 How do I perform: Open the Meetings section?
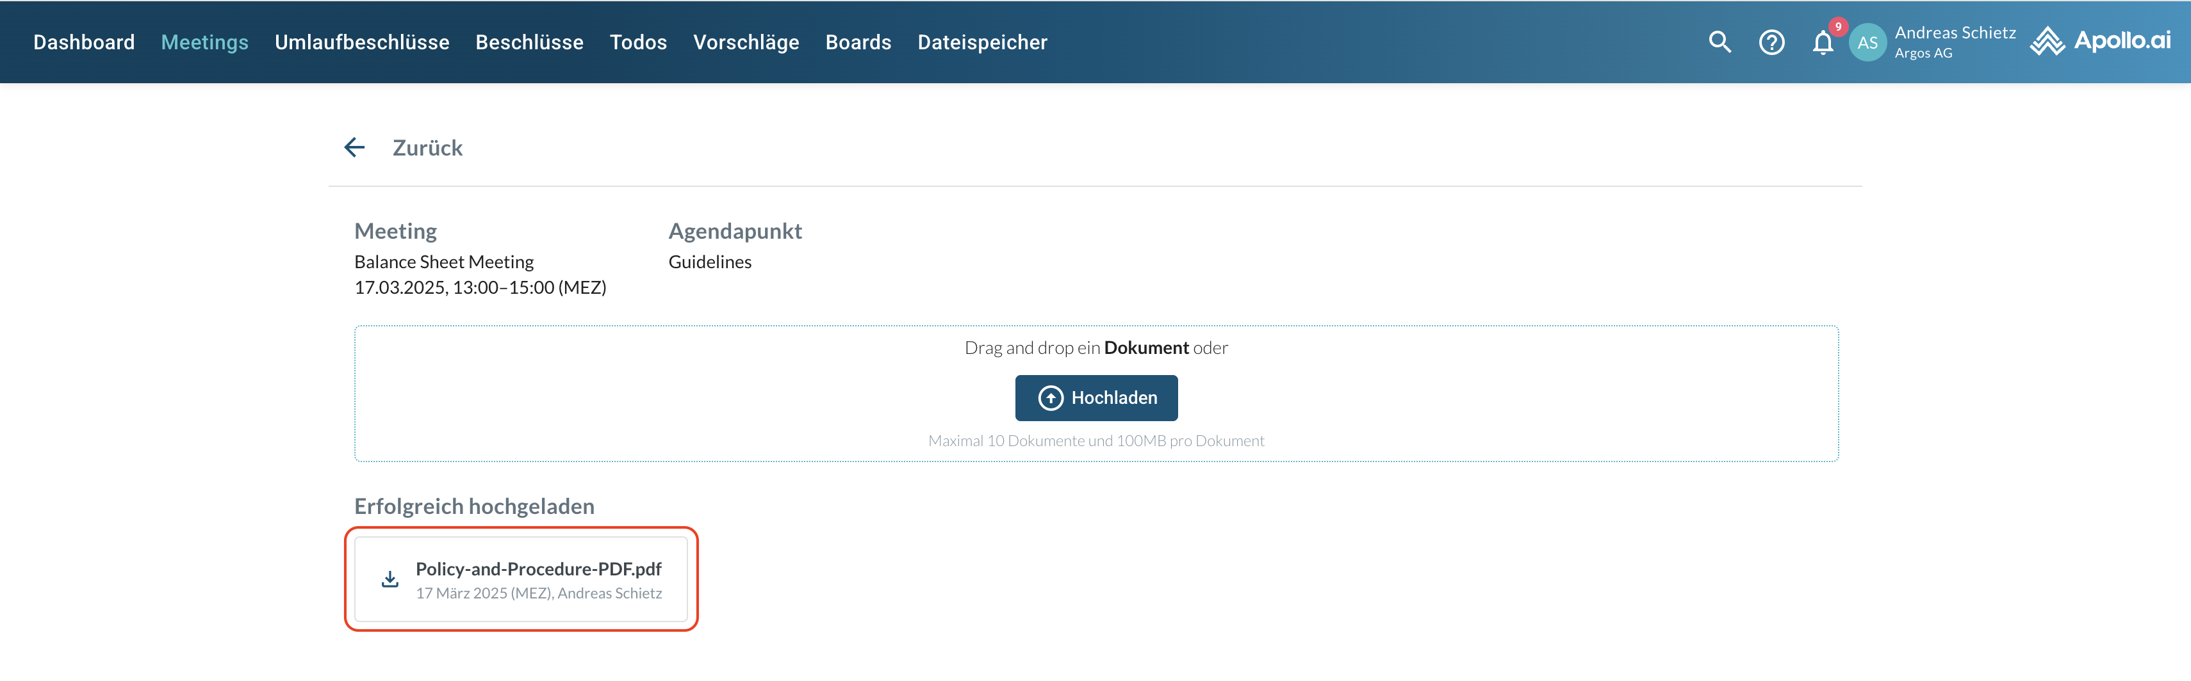[x=205, y=42]
